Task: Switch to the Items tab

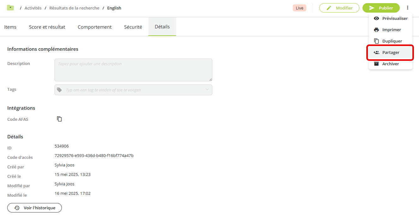Action: [x=10, y=27]
